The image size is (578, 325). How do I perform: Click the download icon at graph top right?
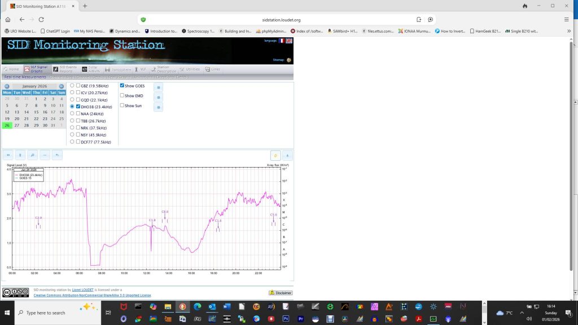pos(287,155)
